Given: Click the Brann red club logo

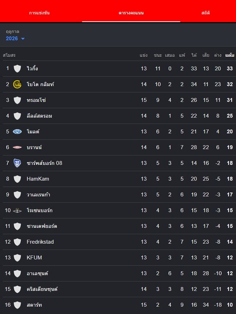Looking at the screenshot, I should (x=17, y=147).
